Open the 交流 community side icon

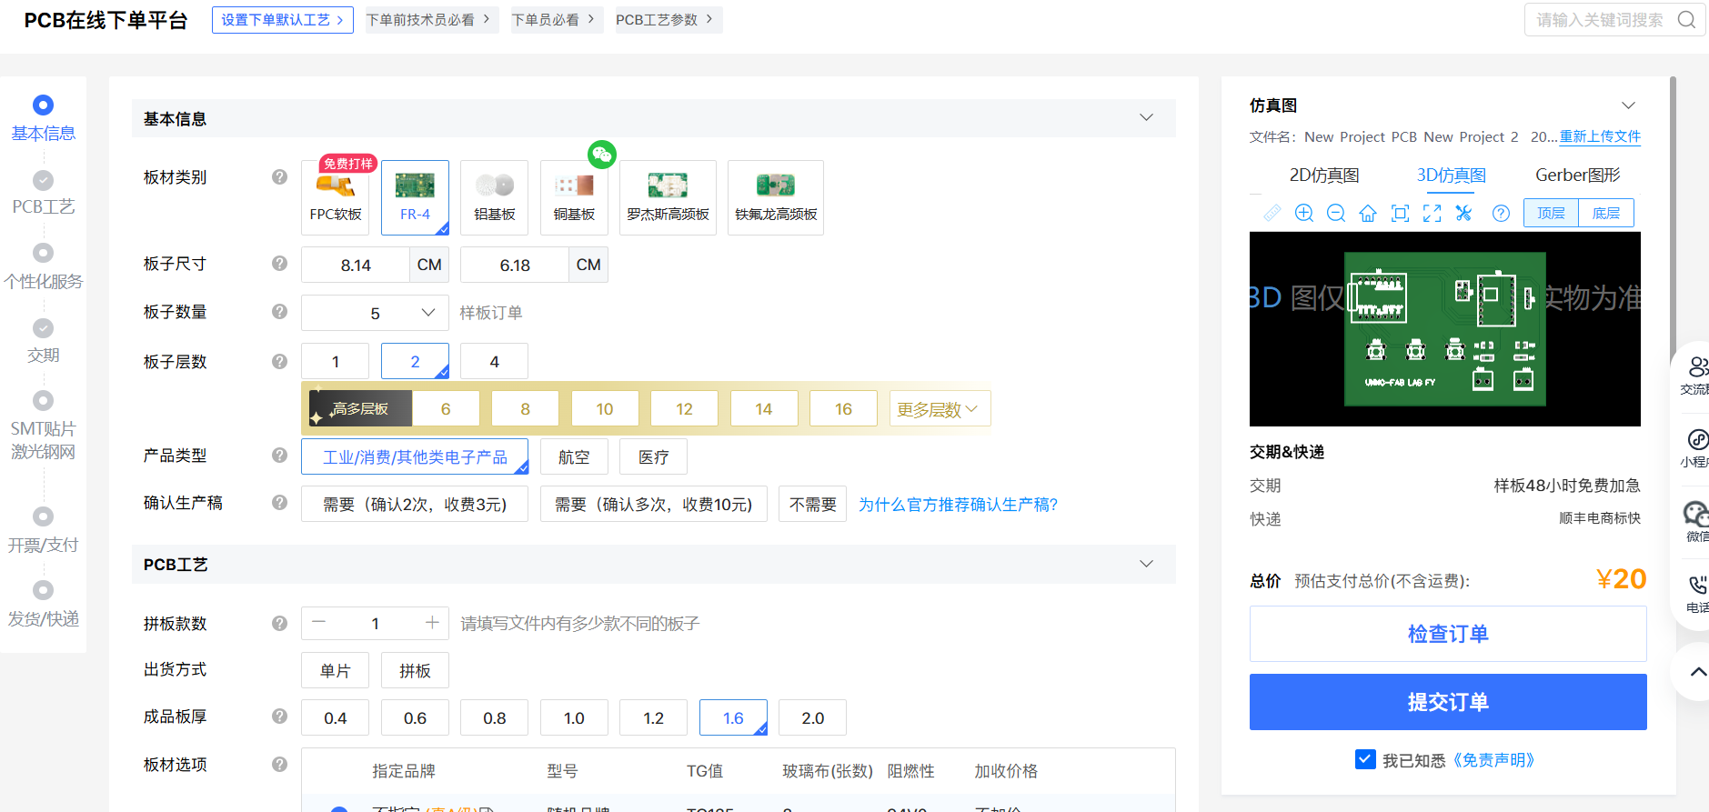[1695, 376]
